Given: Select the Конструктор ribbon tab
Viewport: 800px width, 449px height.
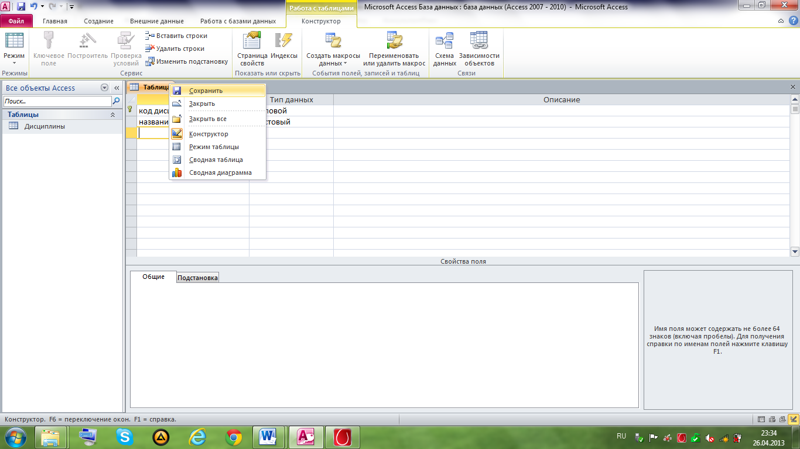Looking at the screenshot, I should click(321, 21).
